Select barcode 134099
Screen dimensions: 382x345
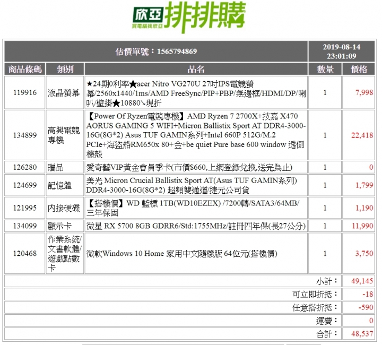click(x=25, y=226)
